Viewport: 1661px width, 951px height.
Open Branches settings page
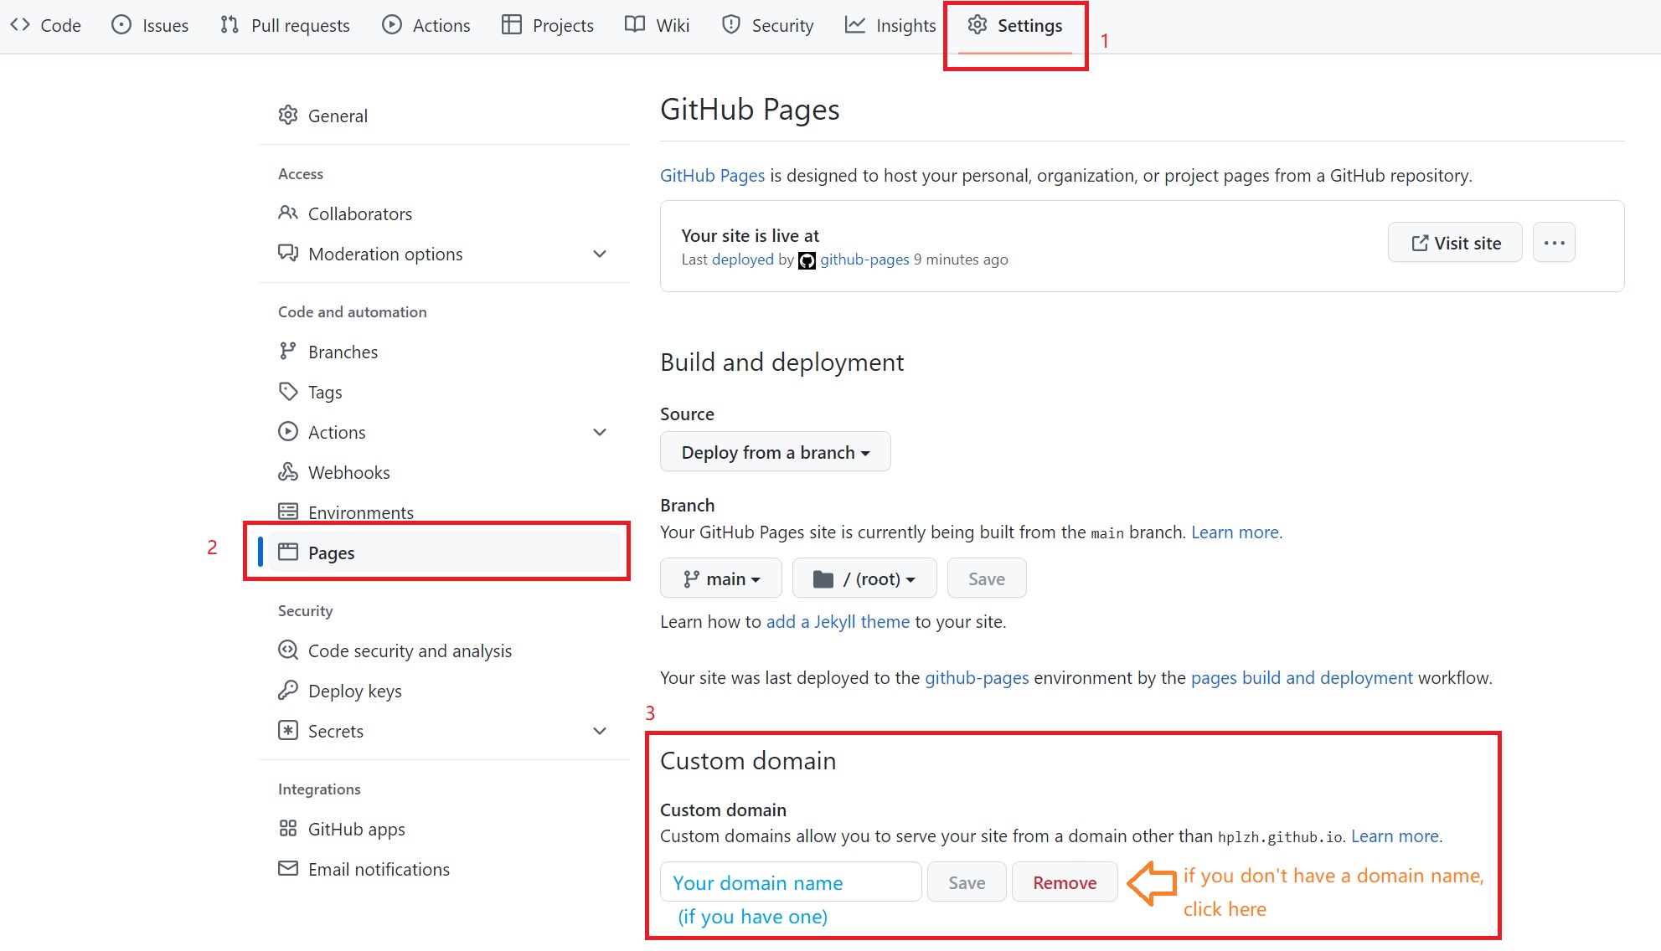click(x=444, y=352)
